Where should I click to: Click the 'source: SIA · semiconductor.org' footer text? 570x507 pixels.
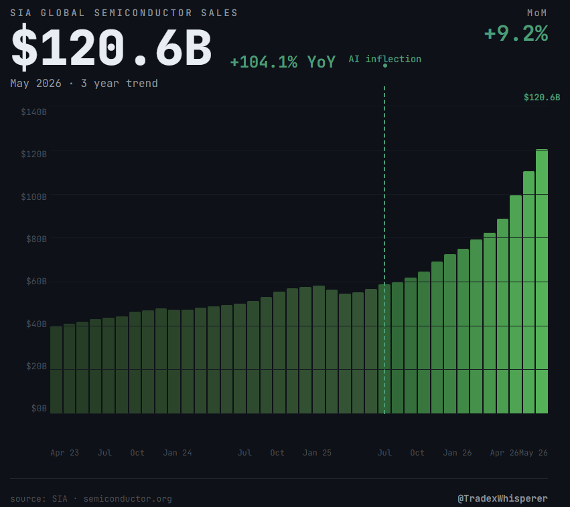click(x=91, y=499)
